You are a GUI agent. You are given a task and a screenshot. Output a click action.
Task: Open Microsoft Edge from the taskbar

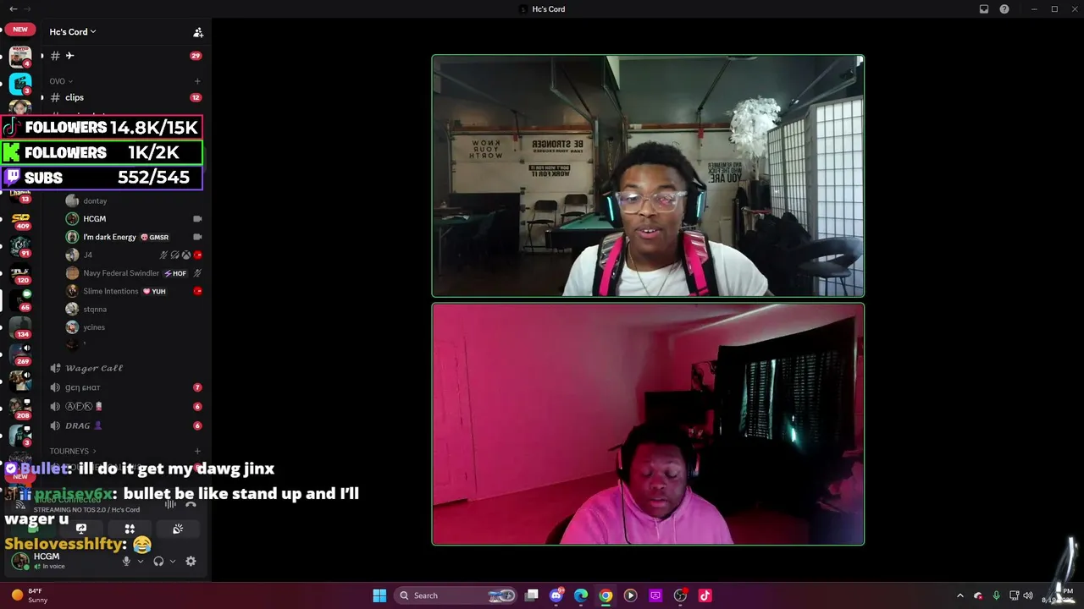click(581, 595)
